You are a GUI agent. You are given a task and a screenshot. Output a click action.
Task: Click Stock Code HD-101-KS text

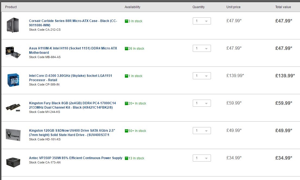[45, 139]
